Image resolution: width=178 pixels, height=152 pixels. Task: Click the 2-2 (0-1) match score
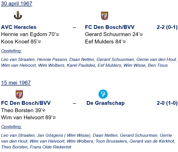[x=167, y=27]
